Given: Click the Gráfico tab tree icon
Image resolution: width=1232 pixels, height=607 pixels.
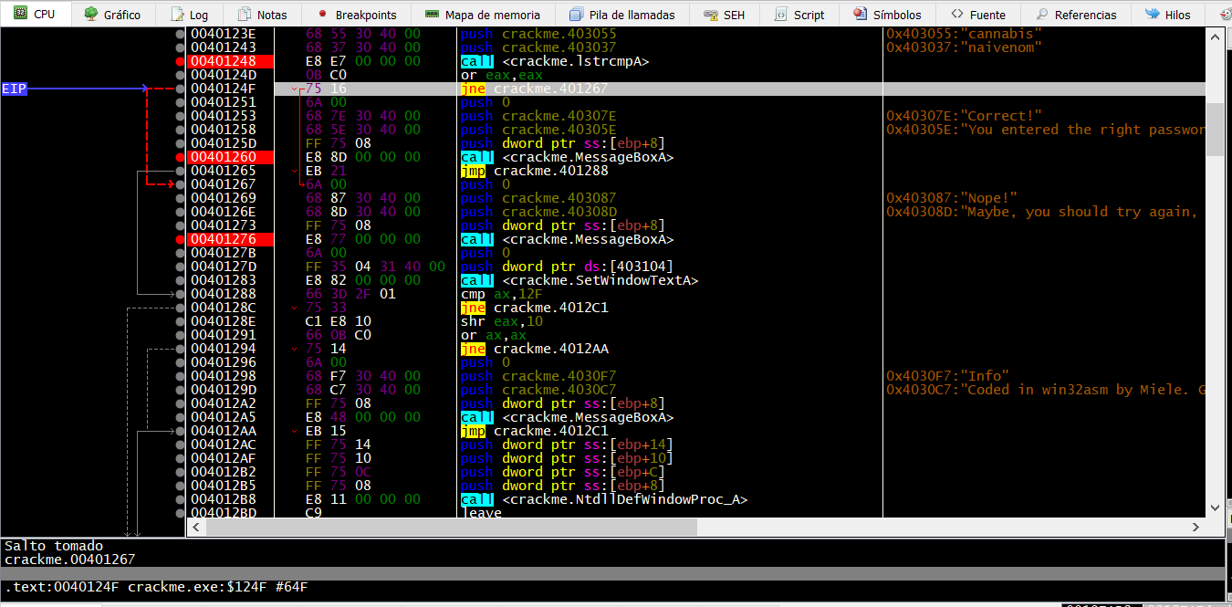Looking at the screenshot, I should click(90, 15).
